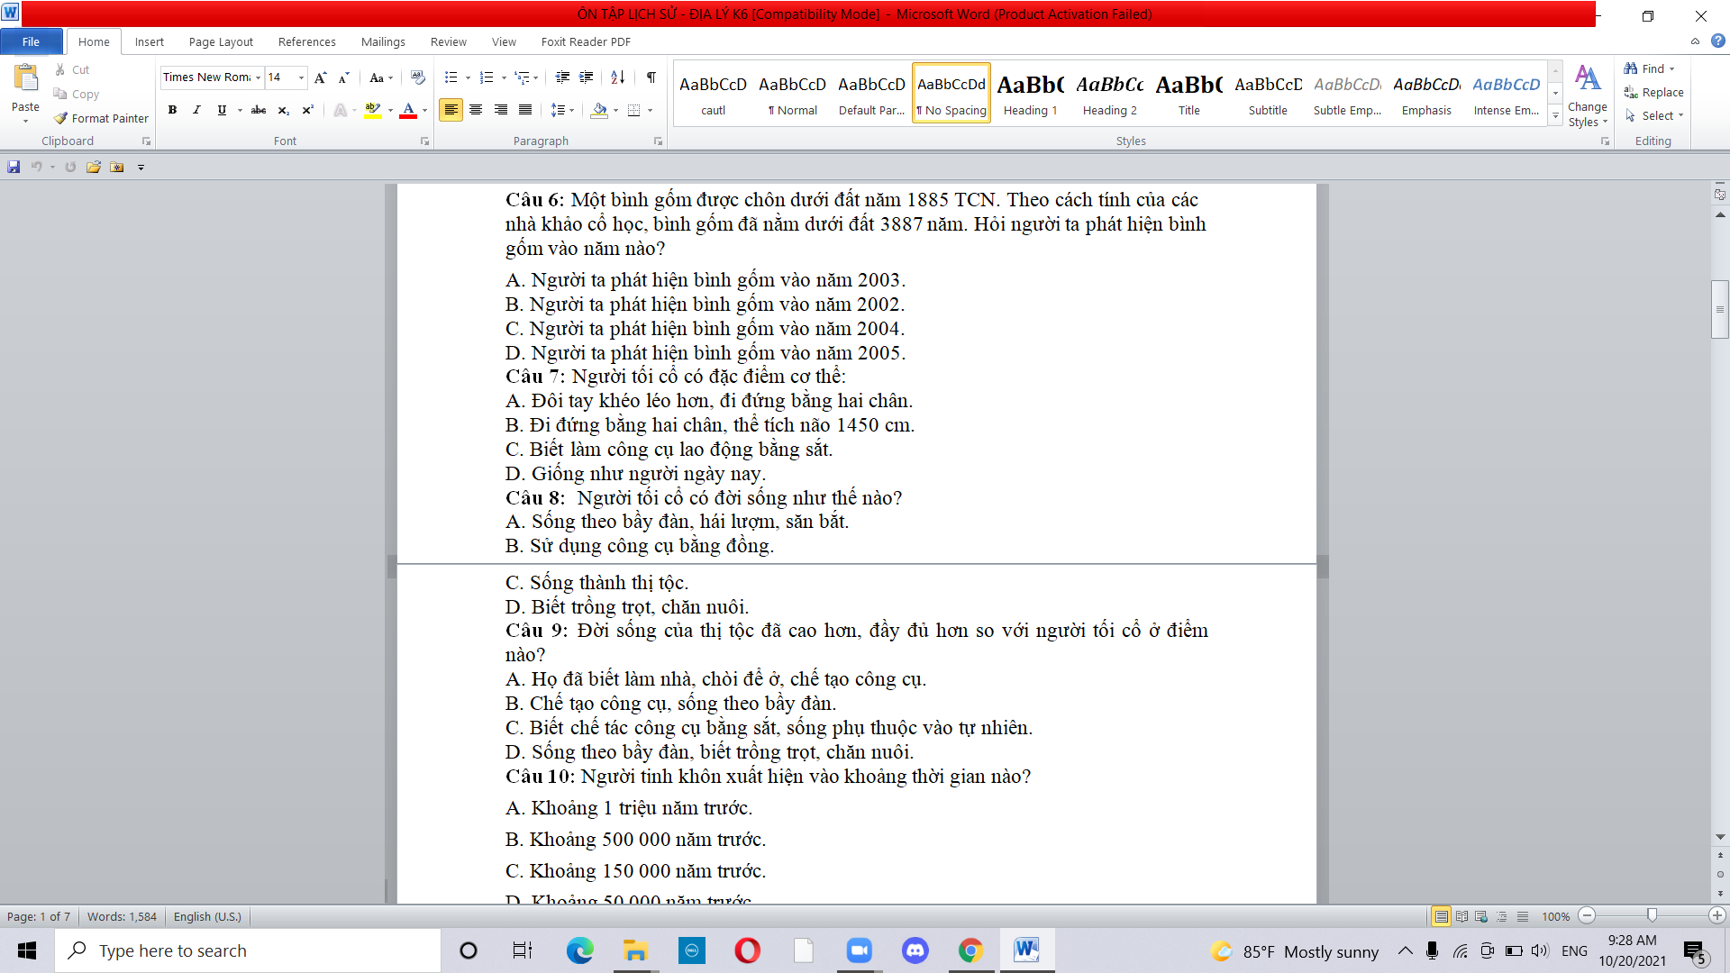Switch to Web Layout view in status bar
Image resolution: width=1730 pixels, height=973 pixels.
click(1481, 916)
